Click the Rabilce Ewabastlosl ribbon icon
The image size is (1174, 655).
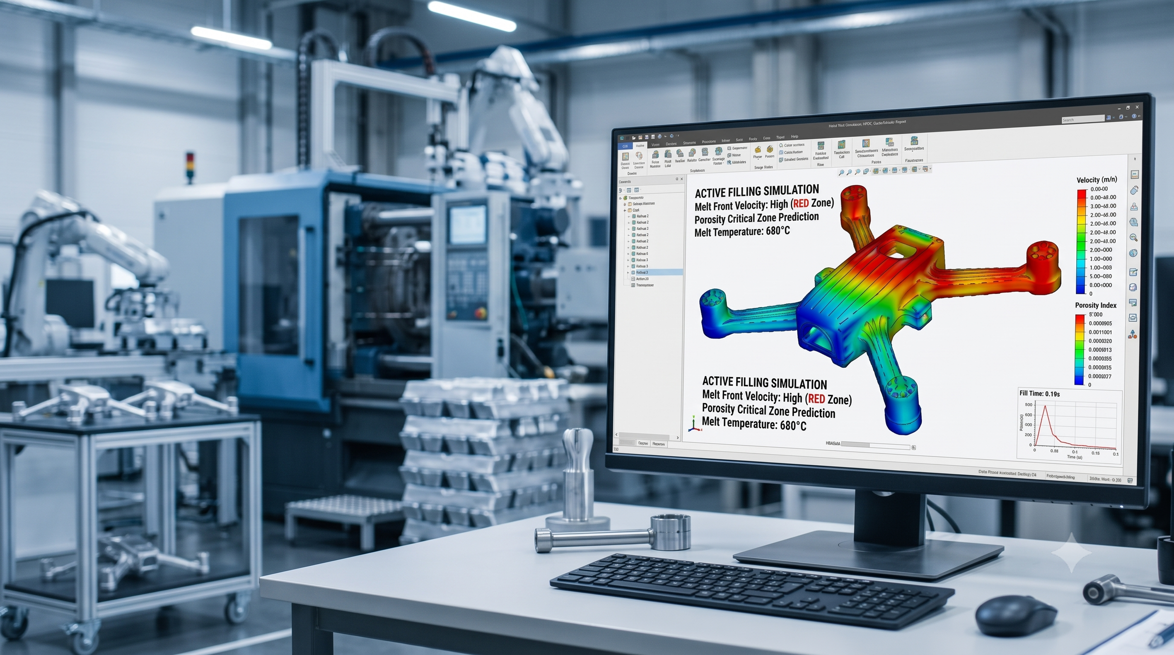[x=821, y=150]
